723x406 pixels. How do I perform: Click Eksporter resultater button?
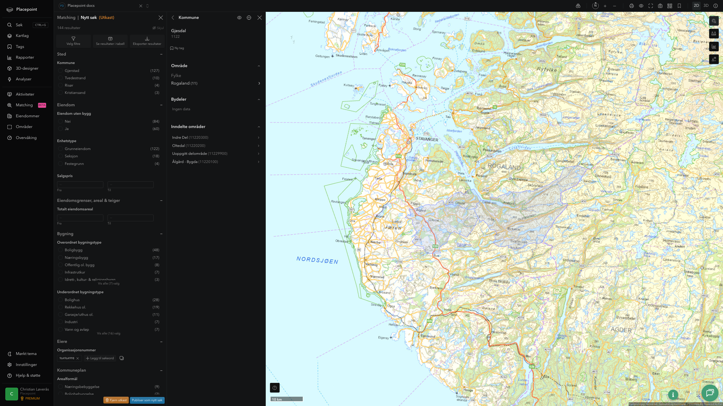[x=147, y=41]
